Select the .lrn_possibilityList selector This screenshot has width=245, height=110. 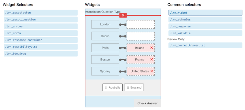41,47
